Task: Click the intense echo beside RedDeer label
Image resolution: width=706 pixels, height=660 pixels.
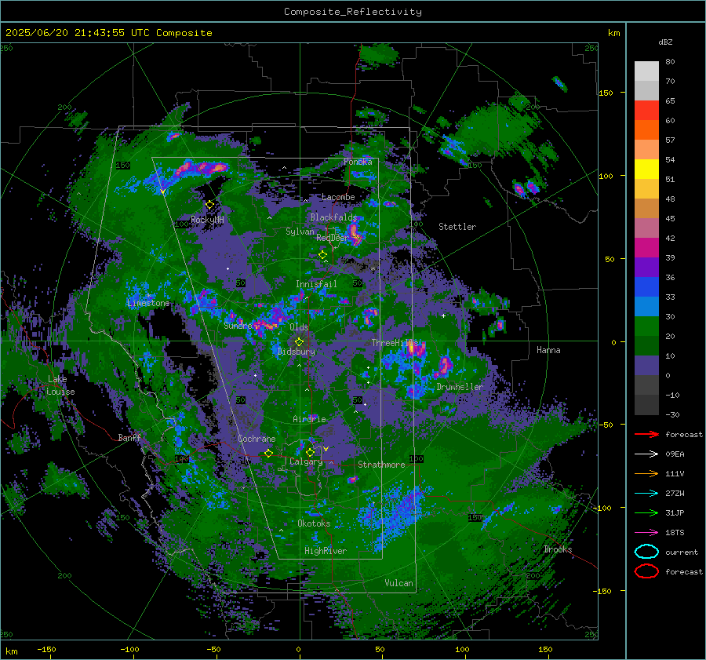Action: pos(355,233)
